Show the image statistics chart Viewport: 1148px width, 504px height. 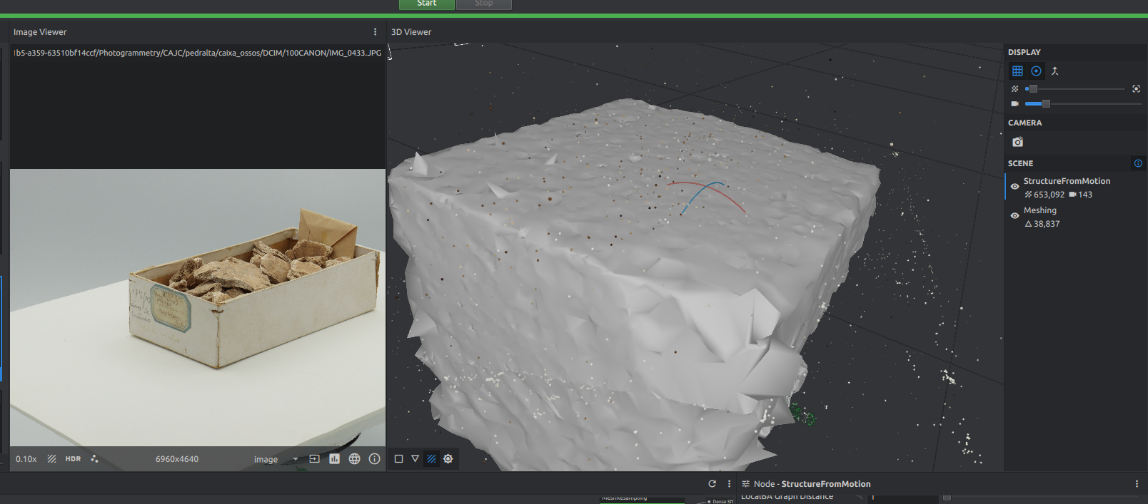pos(334,459)
